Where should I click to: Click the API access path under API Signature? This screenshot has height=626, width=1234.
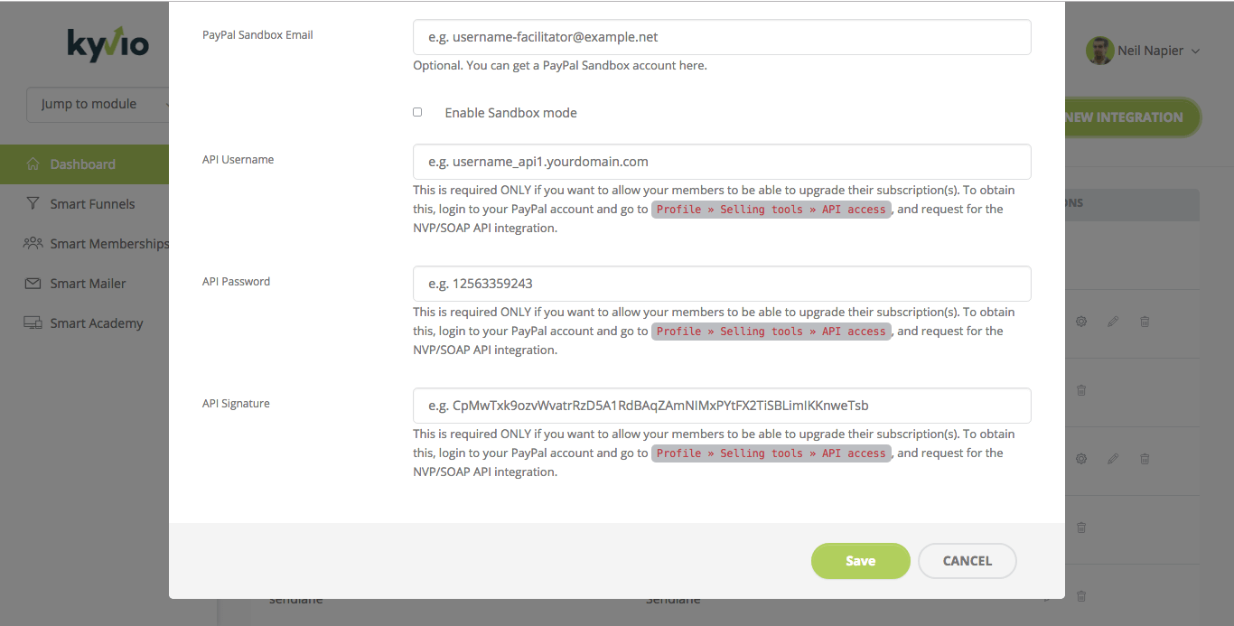pos(771,453)
